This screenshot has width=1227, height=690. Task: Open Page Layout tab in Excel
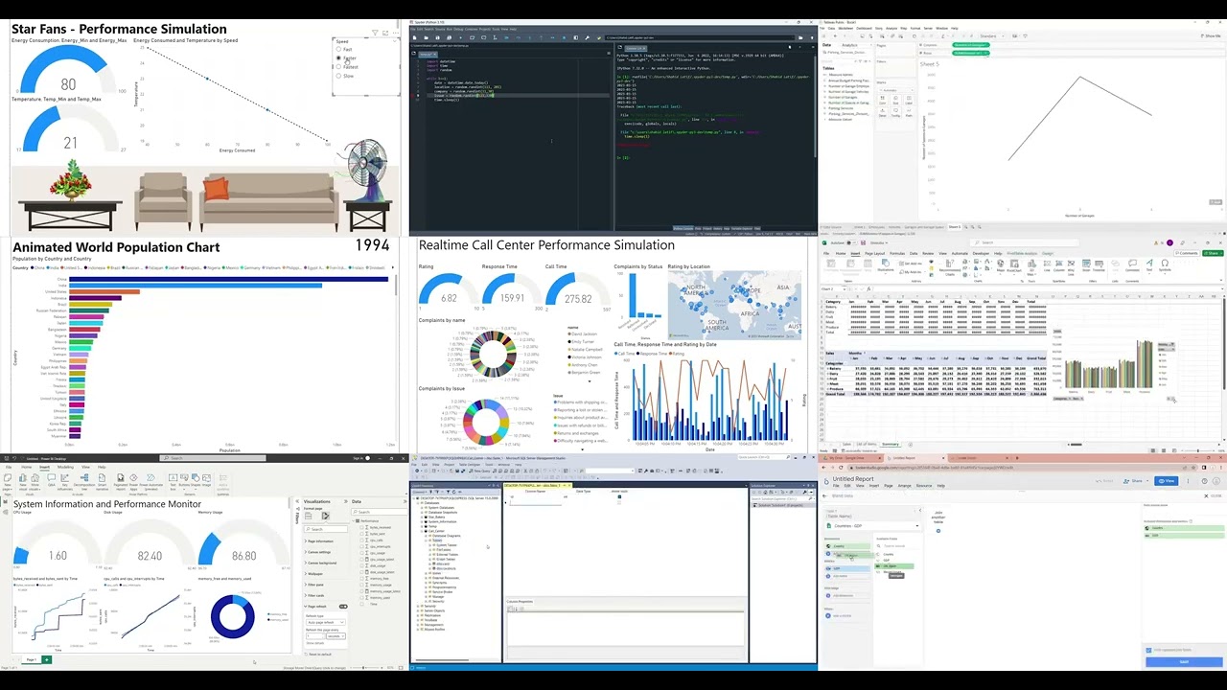click(875, 253)
